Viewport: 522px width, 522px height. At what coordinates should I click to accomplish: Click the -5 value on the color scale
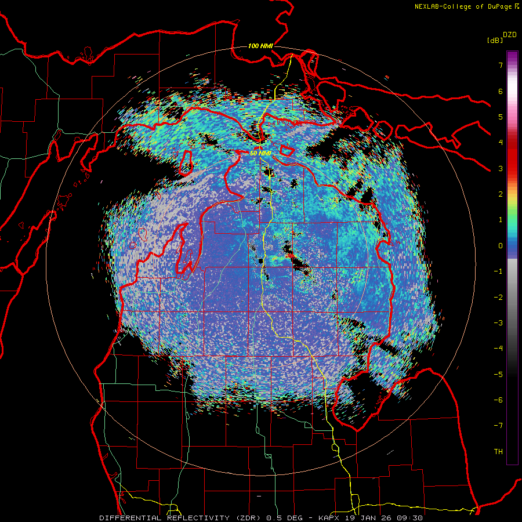pyautogui.click(x=498, y=375)
